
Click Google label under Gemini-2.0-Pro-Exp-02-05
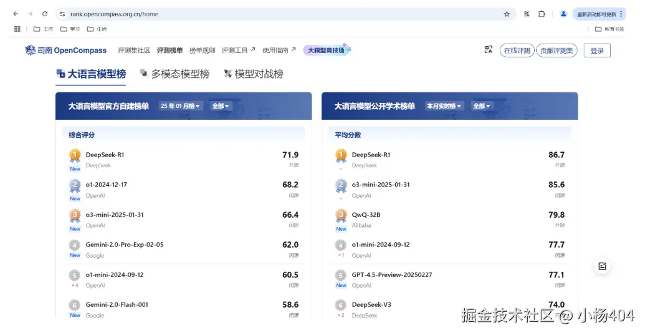click(x=95, y=256)
